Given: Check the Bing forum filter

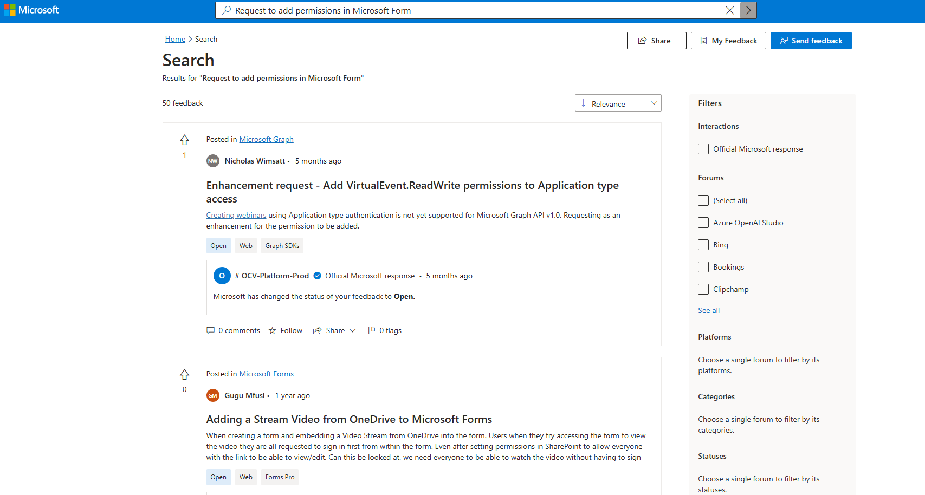Looking at the screenshot, I should coord(703,245).
